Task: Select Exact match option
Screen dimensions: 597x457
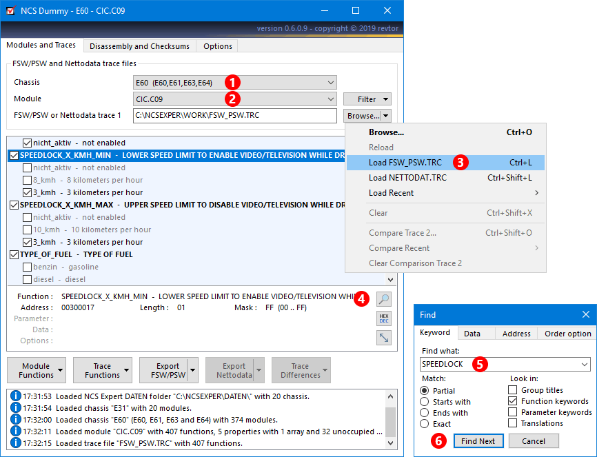Action: [424, 424]
